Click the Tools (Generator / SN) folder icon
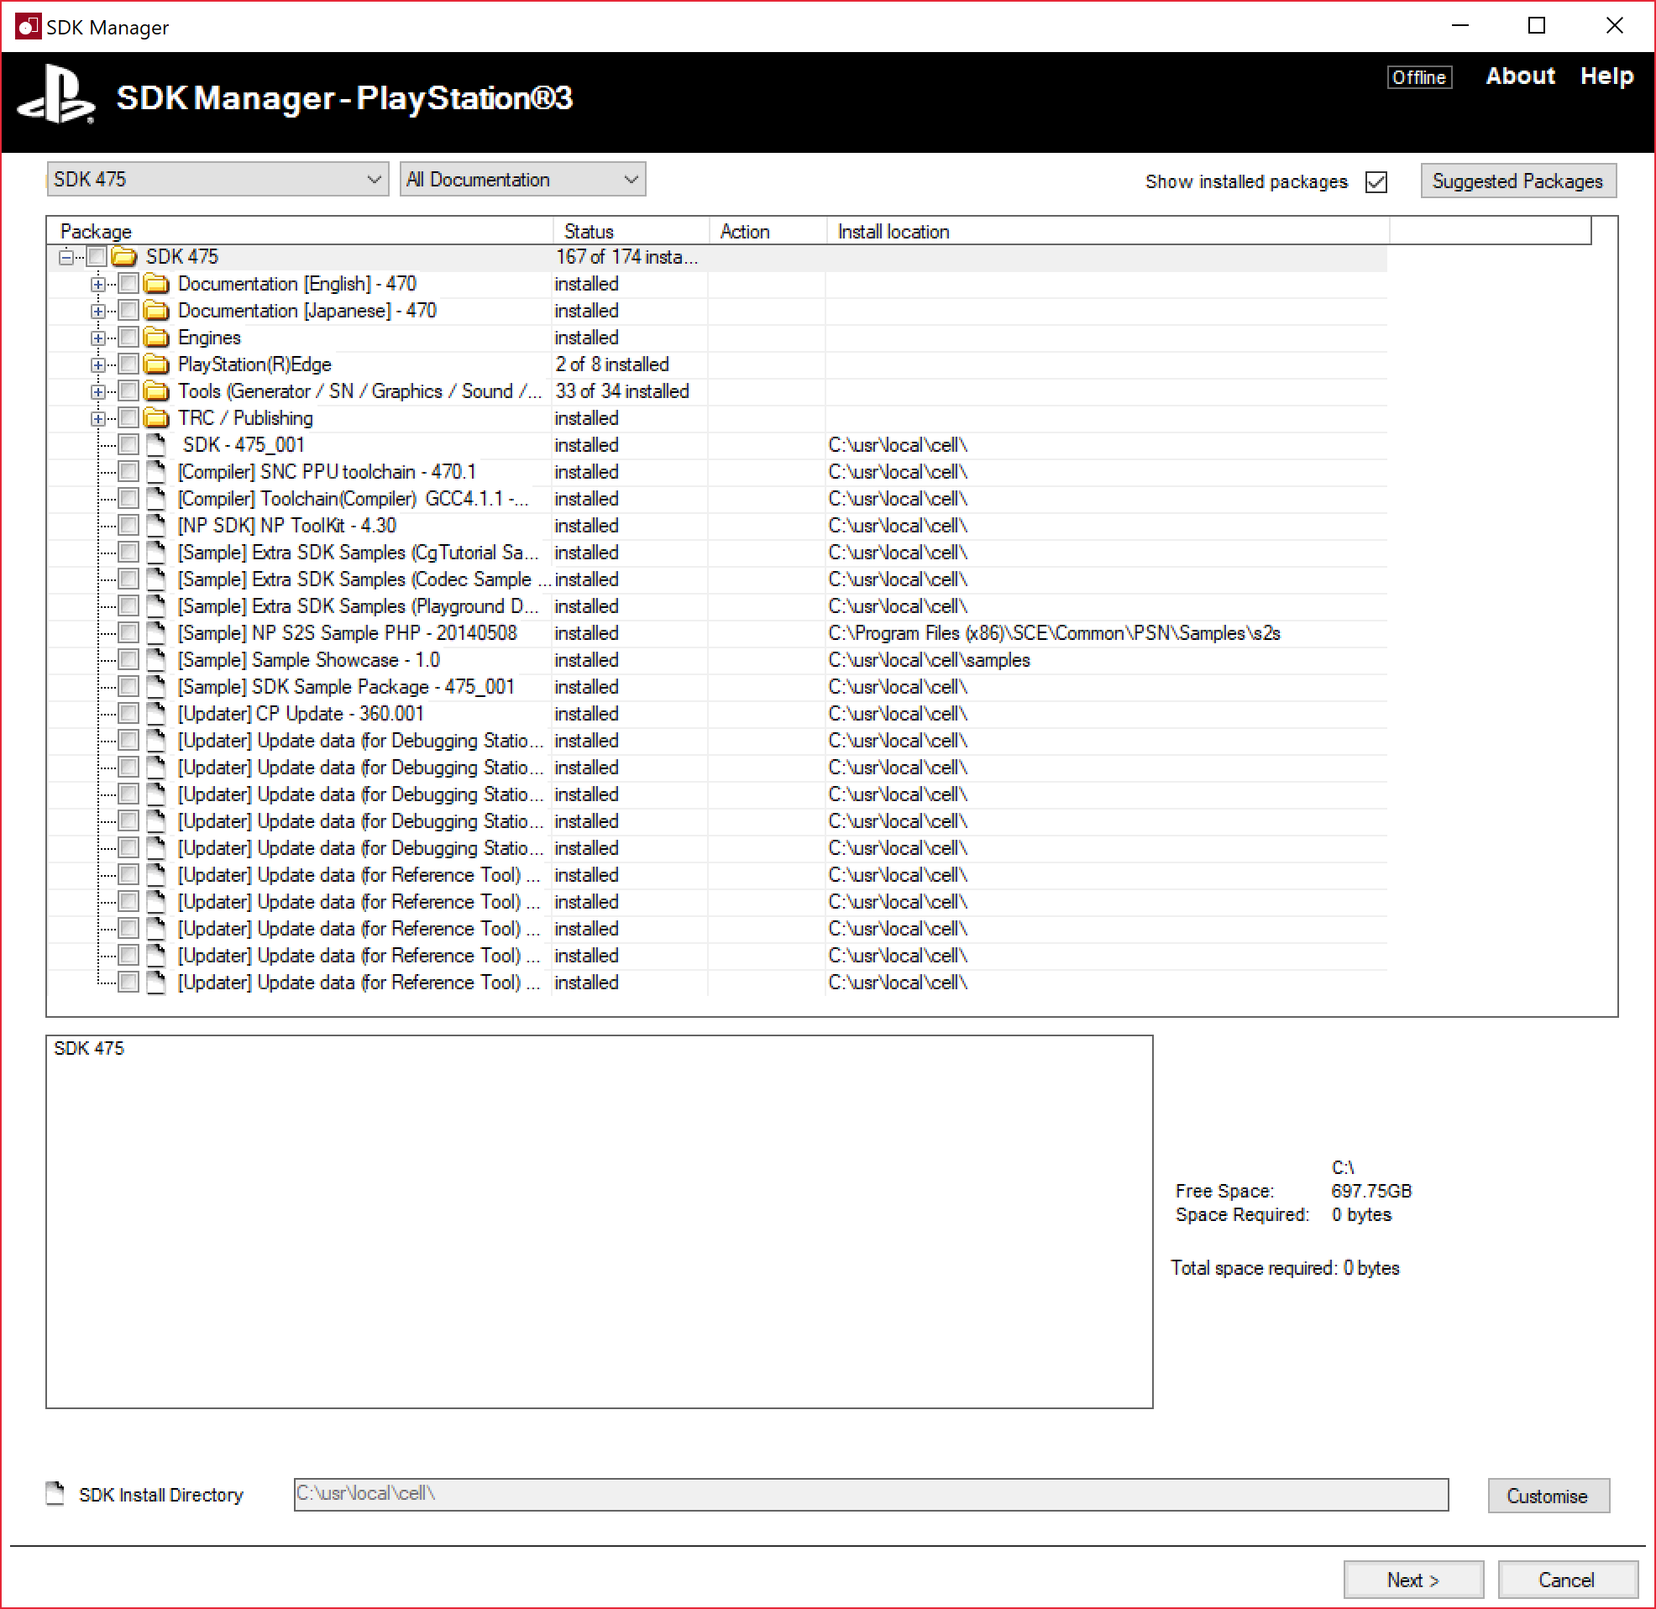Screen dimensions: 1656x1609 [156, 391]
